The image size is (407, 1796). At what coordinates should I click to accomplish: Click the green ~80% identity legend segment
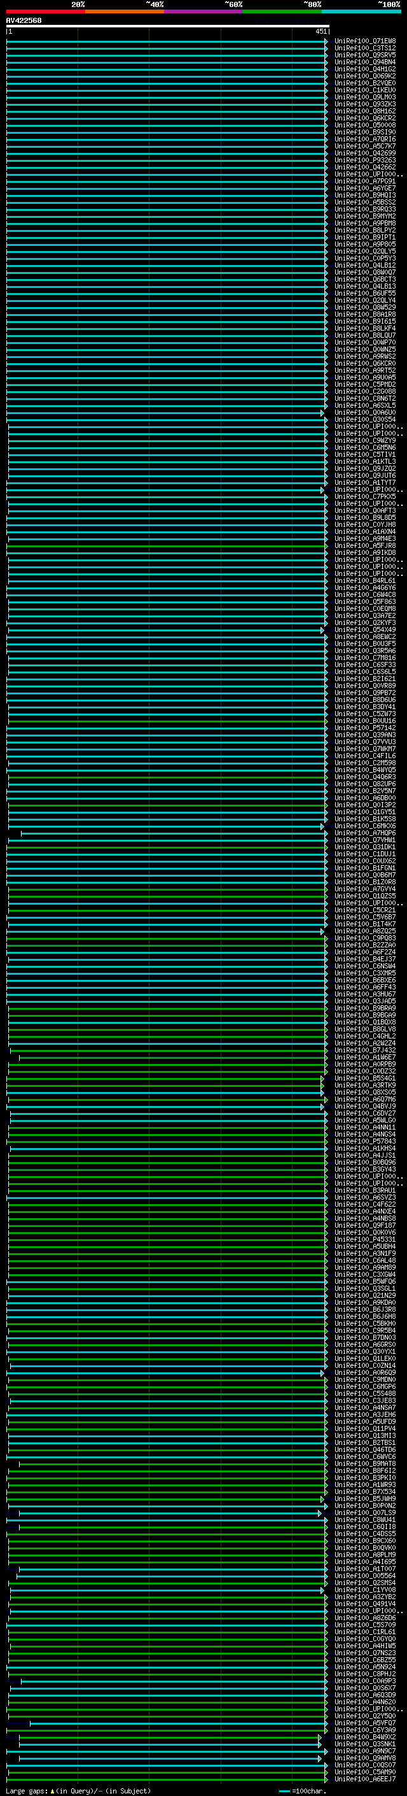point(282,12)
